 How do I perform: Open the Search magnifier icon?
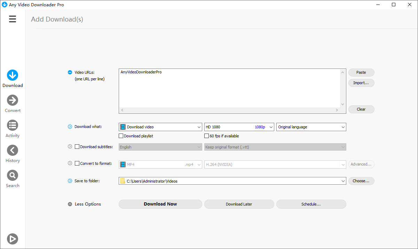[13, 175]
